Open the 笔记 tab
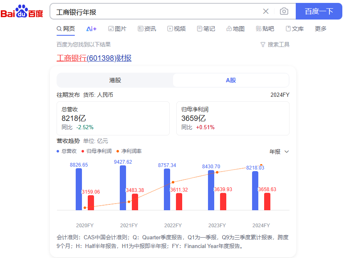 pos(206,29)
